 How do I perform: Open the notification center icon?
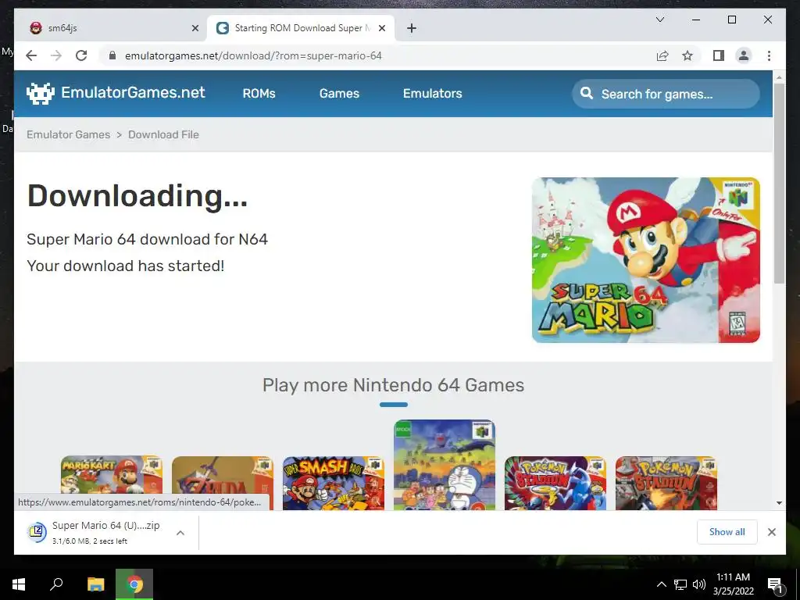[776, 585]
